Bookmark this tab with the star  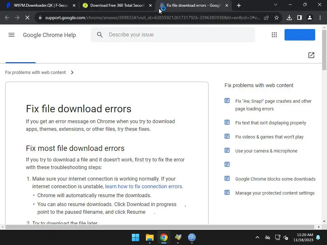(277, 18)
